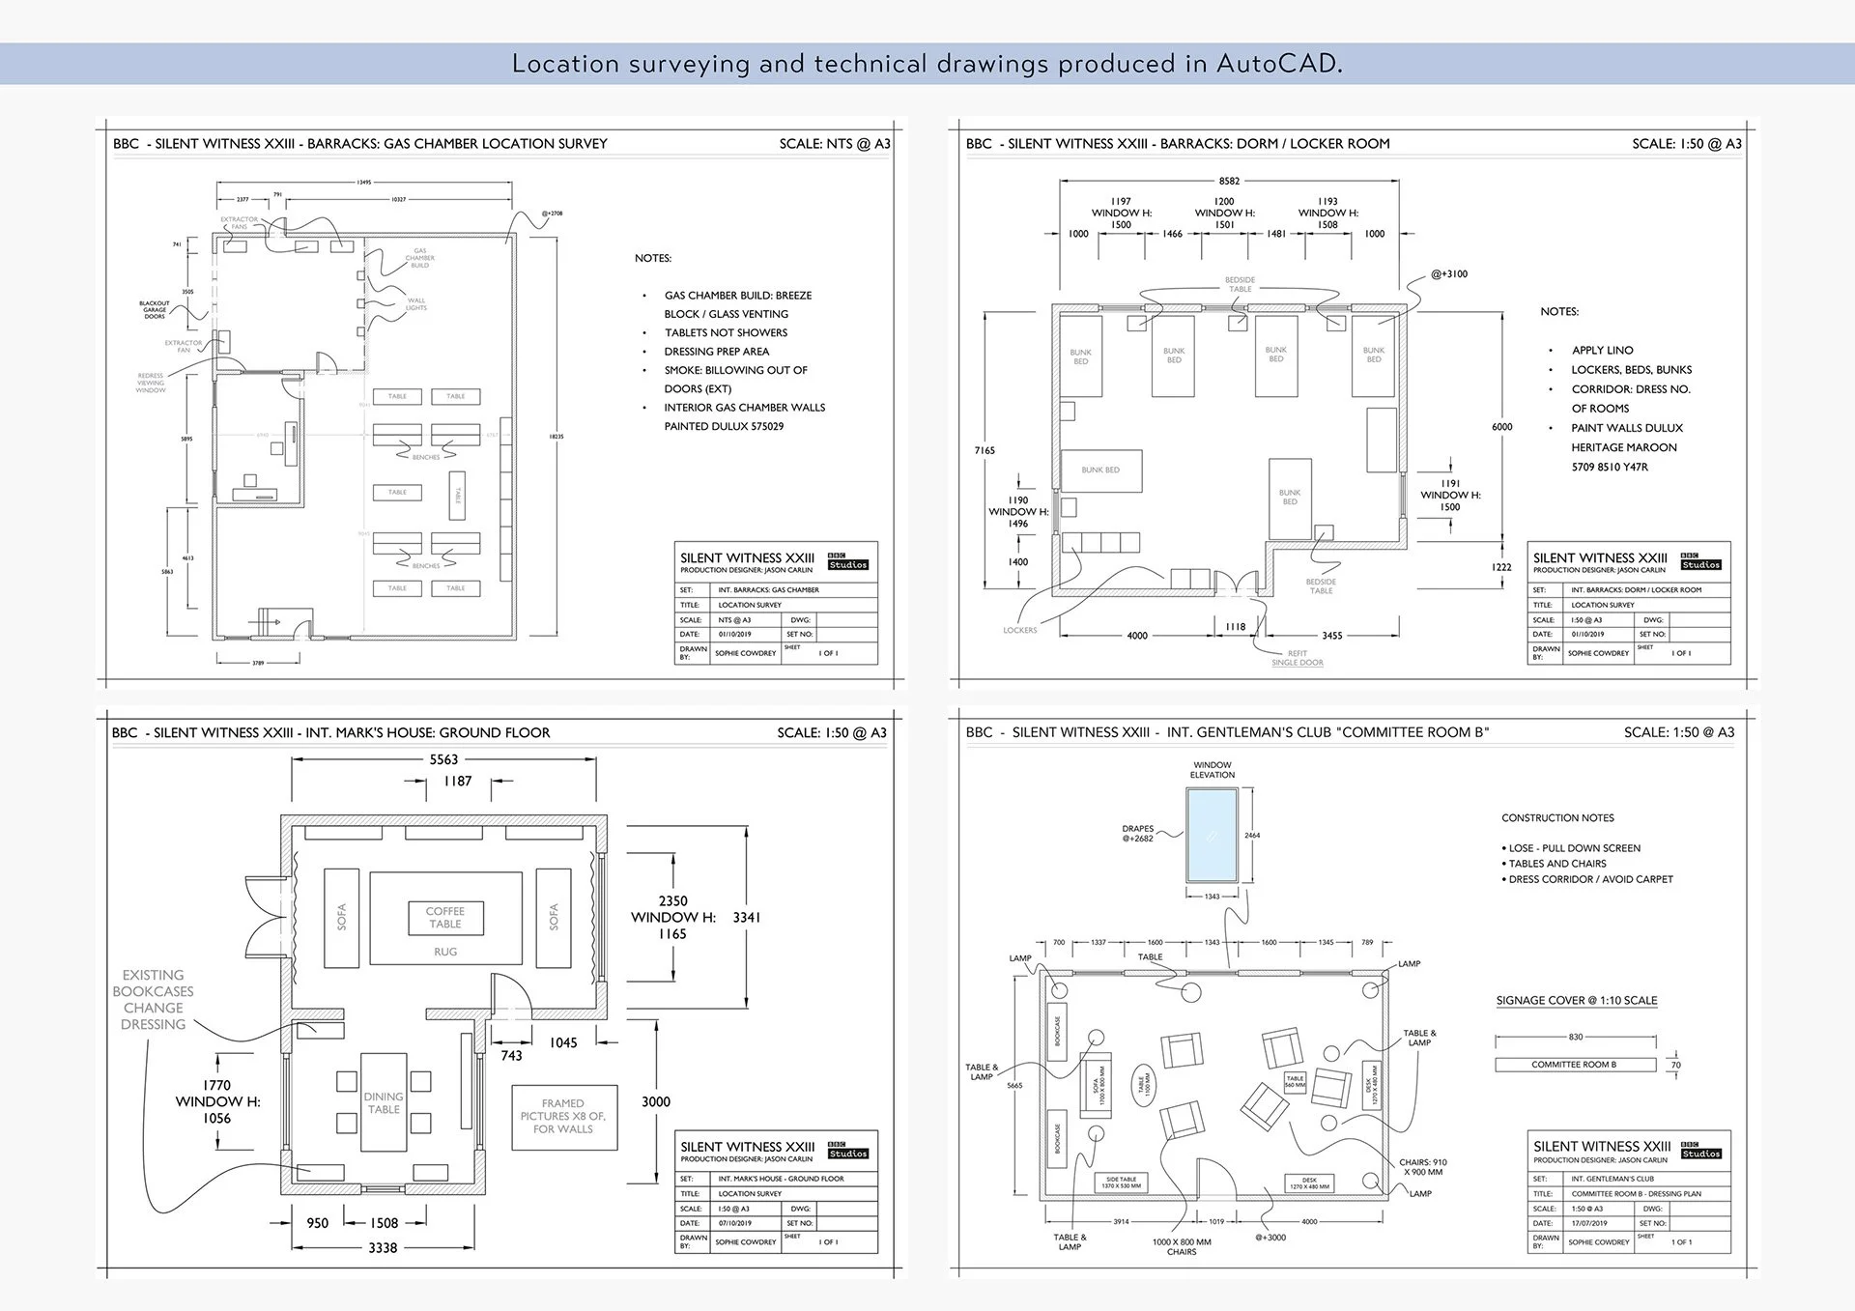
Task: Click 'SOPHIE COWDREY' in Gas Chamber title block
Action: 746,653
